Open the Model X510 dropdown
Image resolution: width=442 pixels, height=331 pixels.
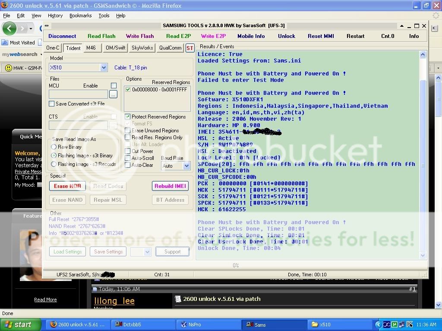[104, 68]
